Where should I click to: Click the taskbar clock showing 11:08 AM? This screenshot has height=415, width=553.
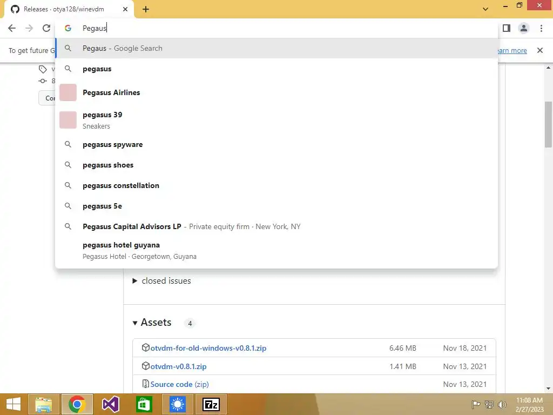coord(529,405)
